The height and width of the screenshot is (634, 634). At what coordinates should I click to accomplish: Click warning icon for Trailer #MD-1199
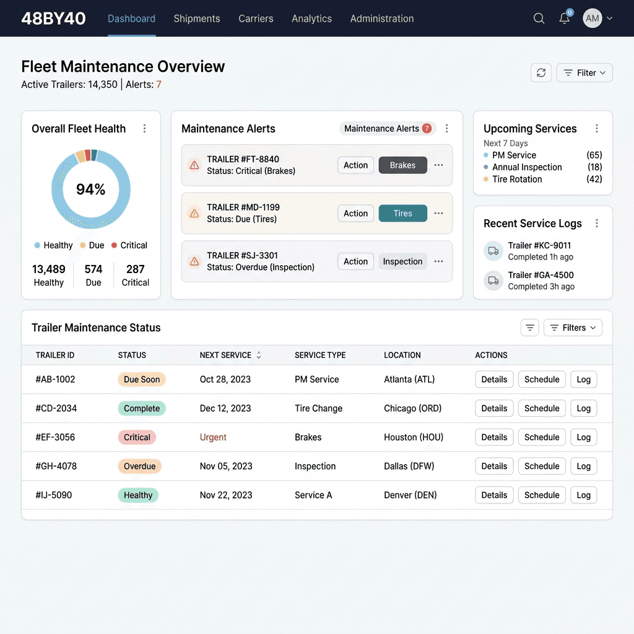pyautogui.click(x=194, y=213)
